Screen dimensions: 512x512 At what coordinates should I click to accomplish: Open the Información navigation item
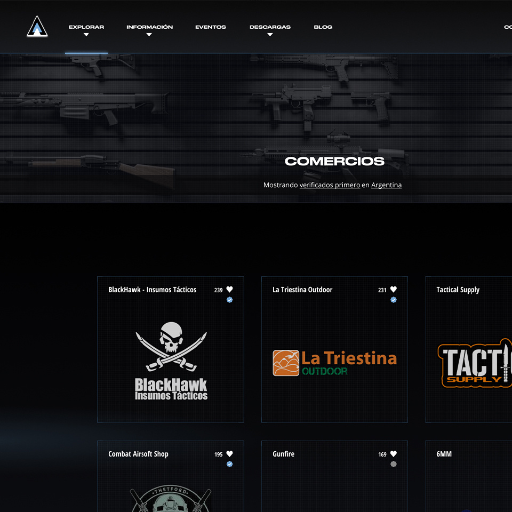[149, 27]
